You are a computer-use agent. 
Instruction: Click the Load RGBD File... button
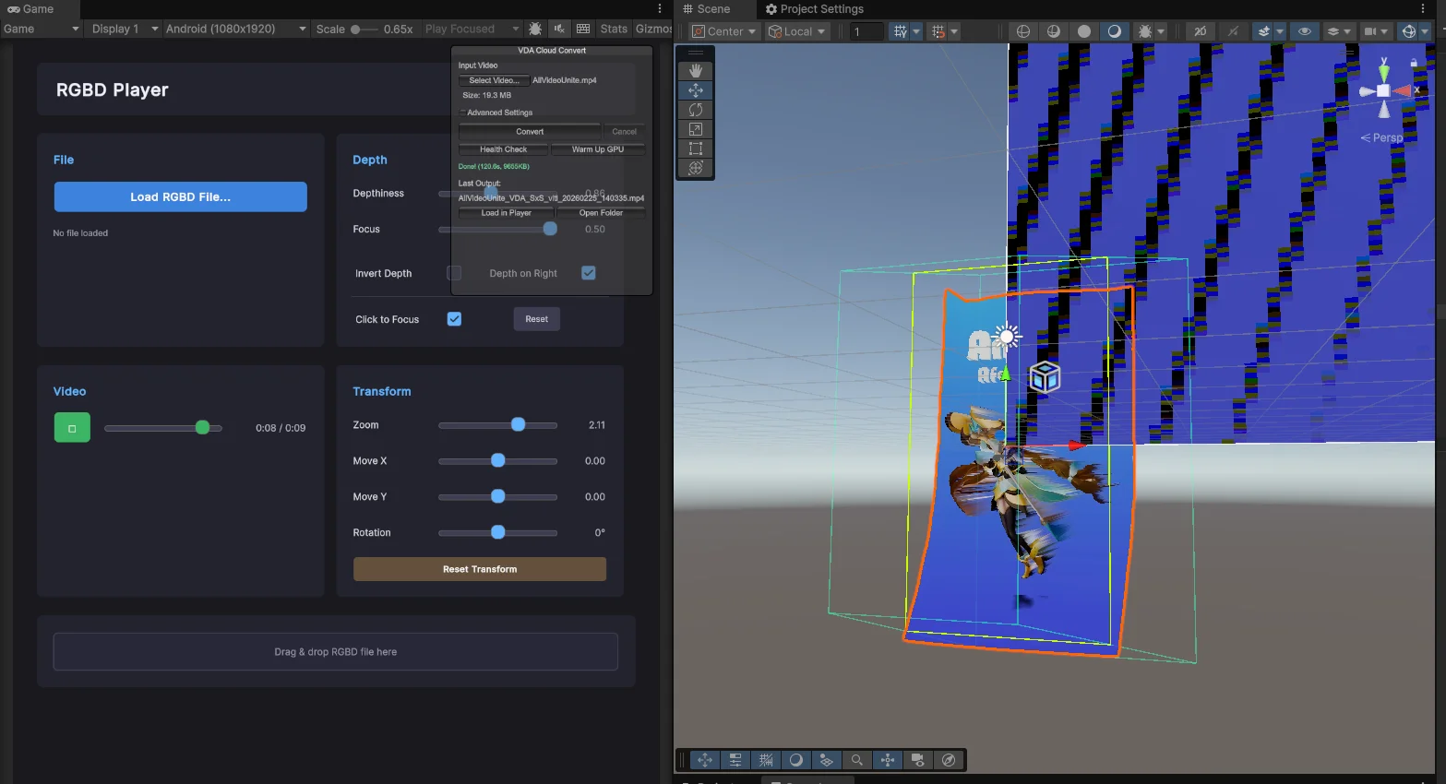click(x=181, y=196)
